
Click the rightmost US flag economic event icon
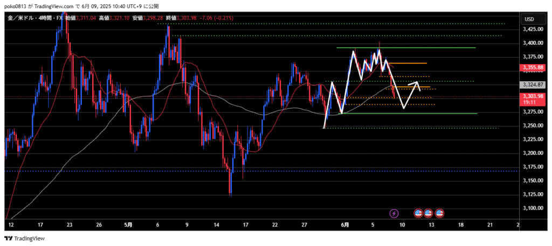coord(439,213)
